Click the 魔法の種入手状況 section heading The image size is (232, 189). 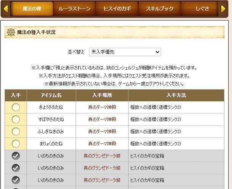click(37, 32)
